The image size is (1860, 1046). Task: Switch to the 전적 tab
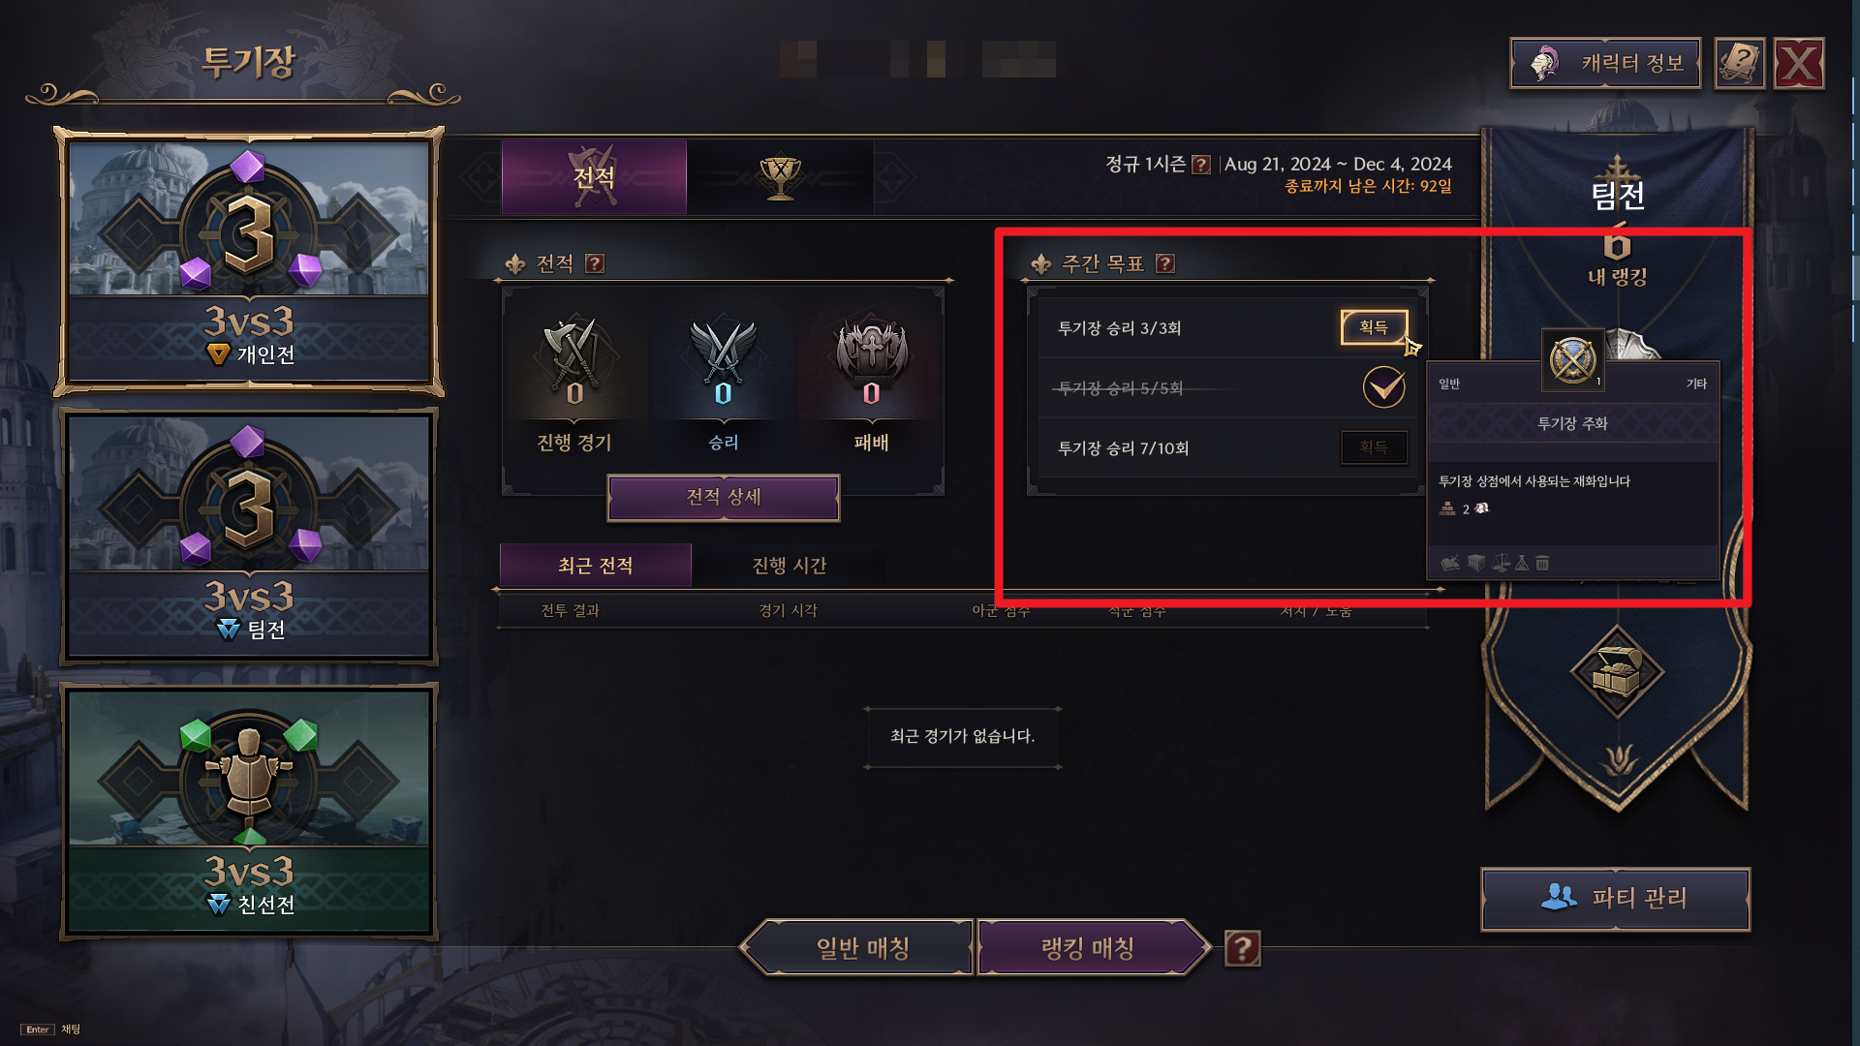[x=594, y=177]
